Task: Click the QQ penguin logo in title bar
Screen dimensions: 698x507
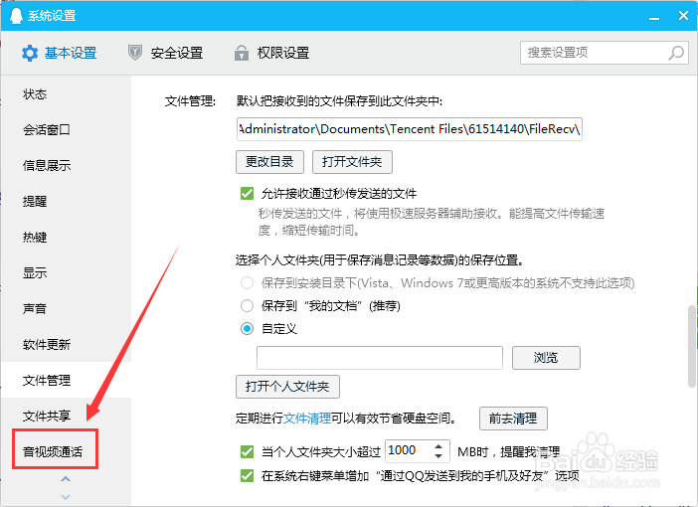Action: [16, 16]
